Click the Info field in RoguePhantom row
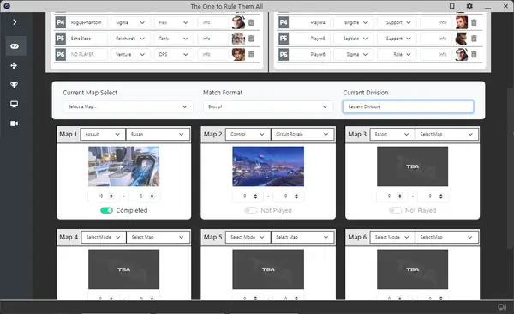This screenshot has height=314, width=514. (x=213, y=22)
